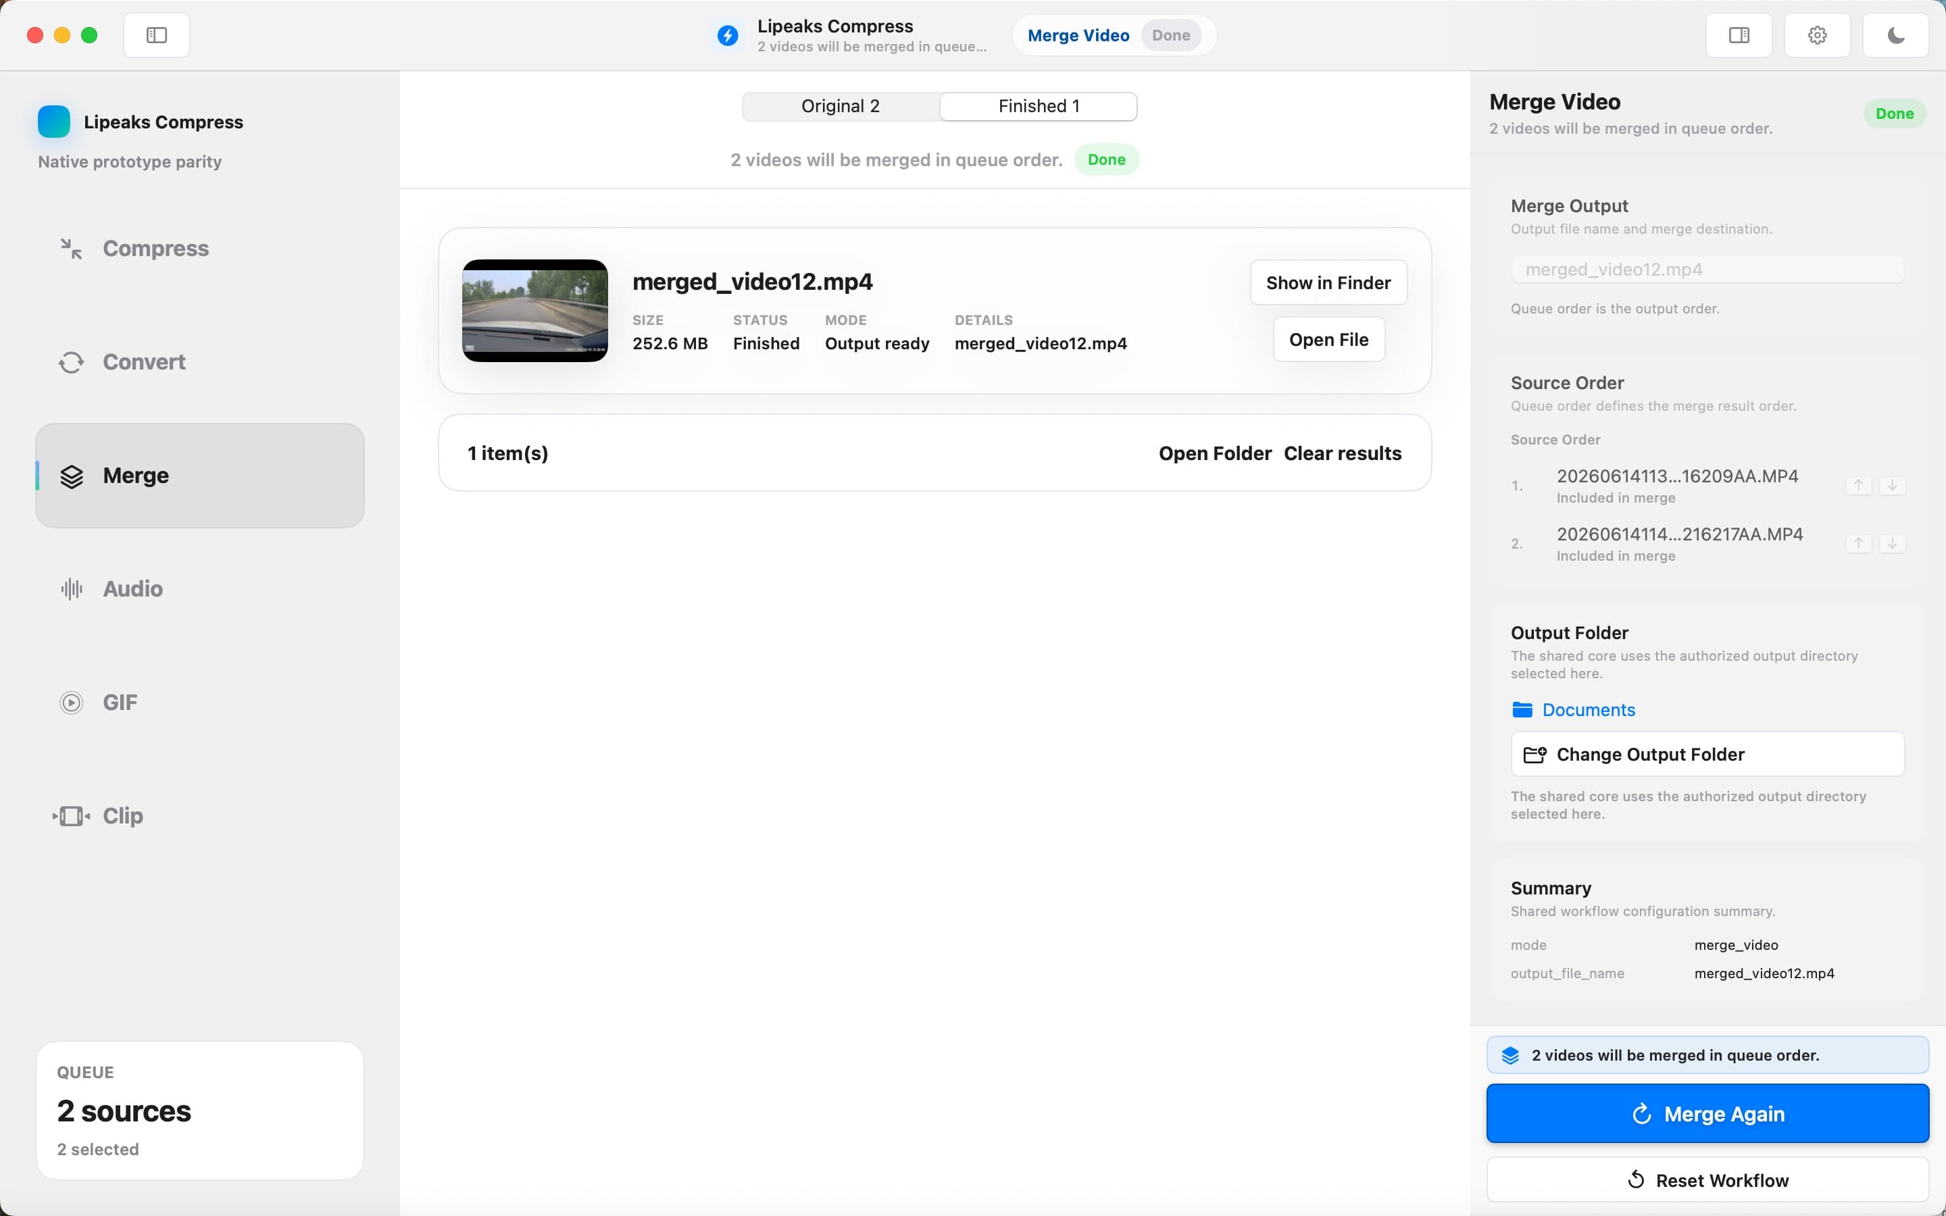Move 20260614114...216217AA.MP4 up arrow

[1858, 543]
